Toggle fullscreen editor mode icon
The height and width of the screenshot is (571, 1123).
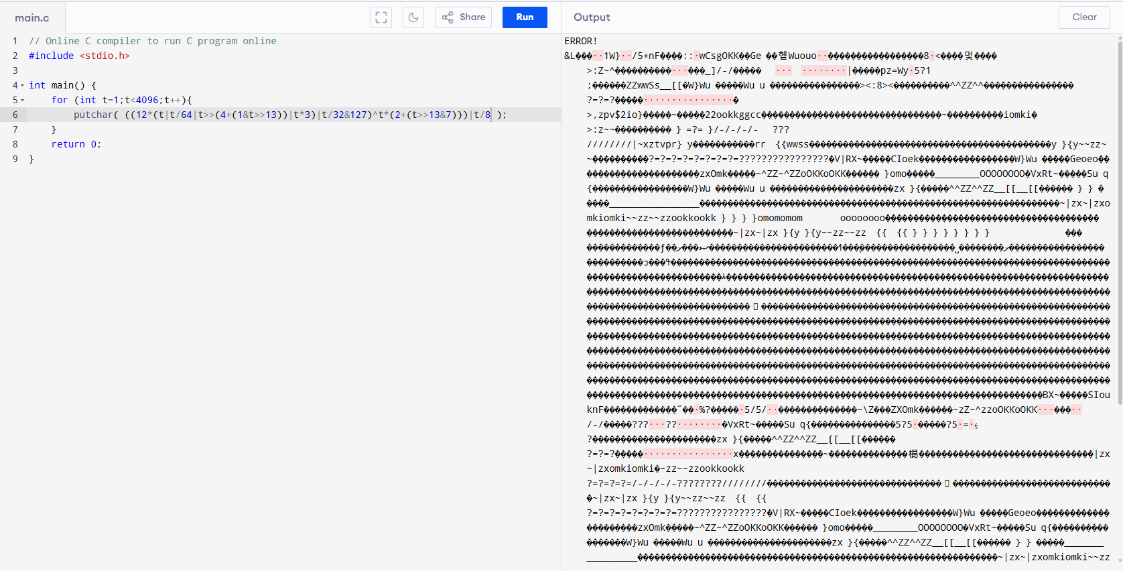pyautogui.click(x=381, y=17)
